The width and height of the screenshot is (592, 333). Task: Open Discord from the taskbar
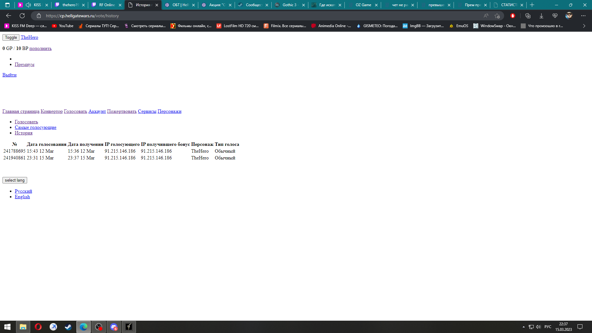114,327
